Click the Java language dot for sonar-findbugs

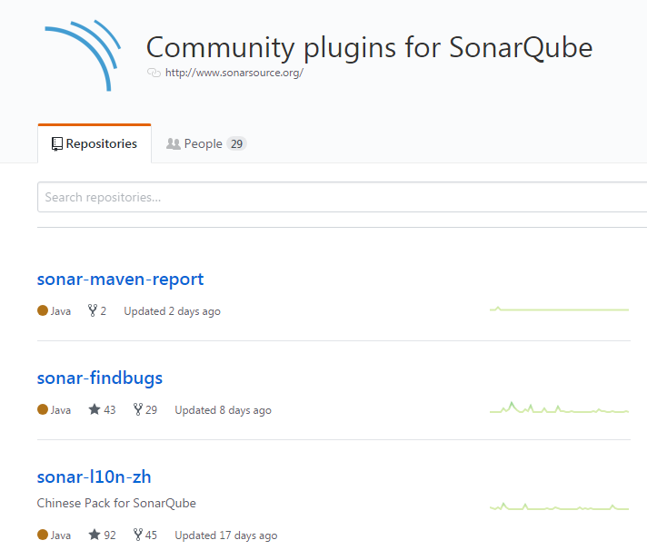tap(43, 409)
